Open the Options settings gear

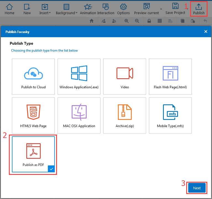pos(123,9)
